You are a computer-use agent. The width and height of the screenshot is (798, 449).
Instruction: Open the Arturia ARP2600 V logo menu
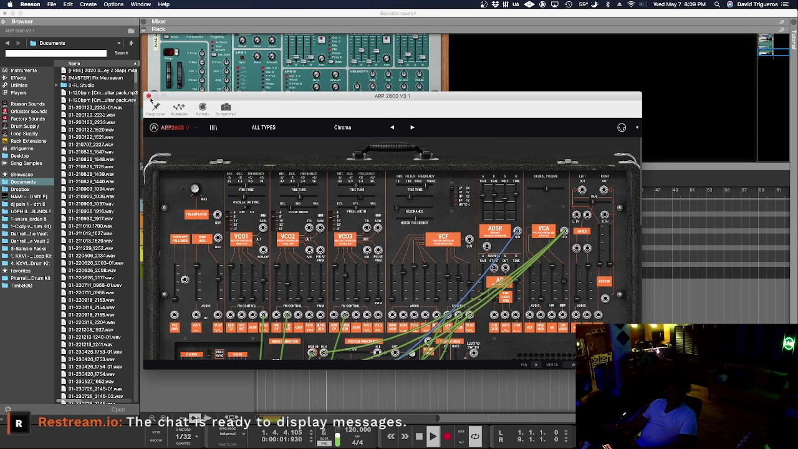(x=170, y=127)
